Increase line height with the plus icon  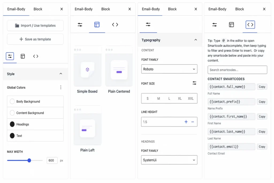coord(186,122)
